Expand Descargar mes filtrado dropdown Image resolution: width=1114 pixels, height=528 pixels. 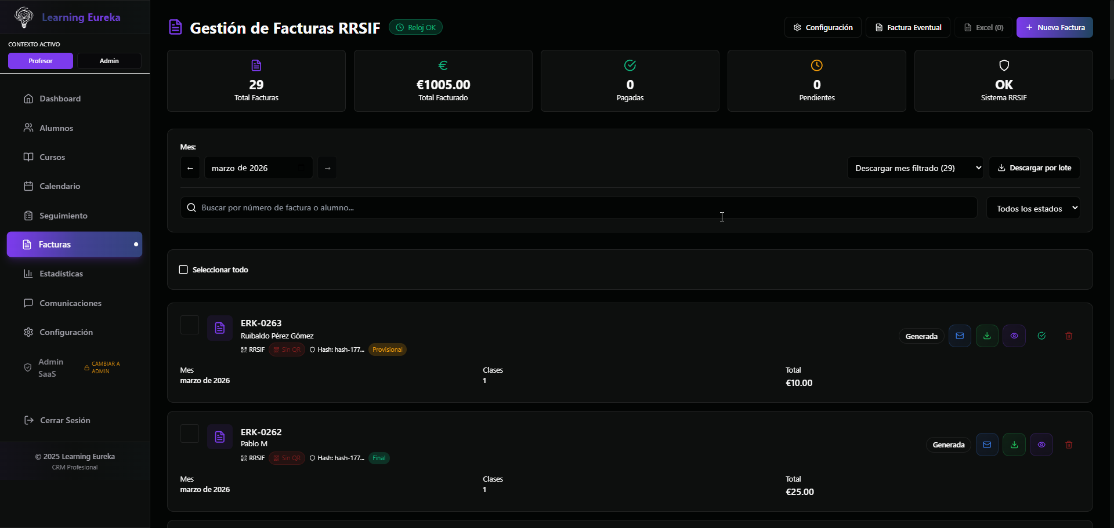915,168
